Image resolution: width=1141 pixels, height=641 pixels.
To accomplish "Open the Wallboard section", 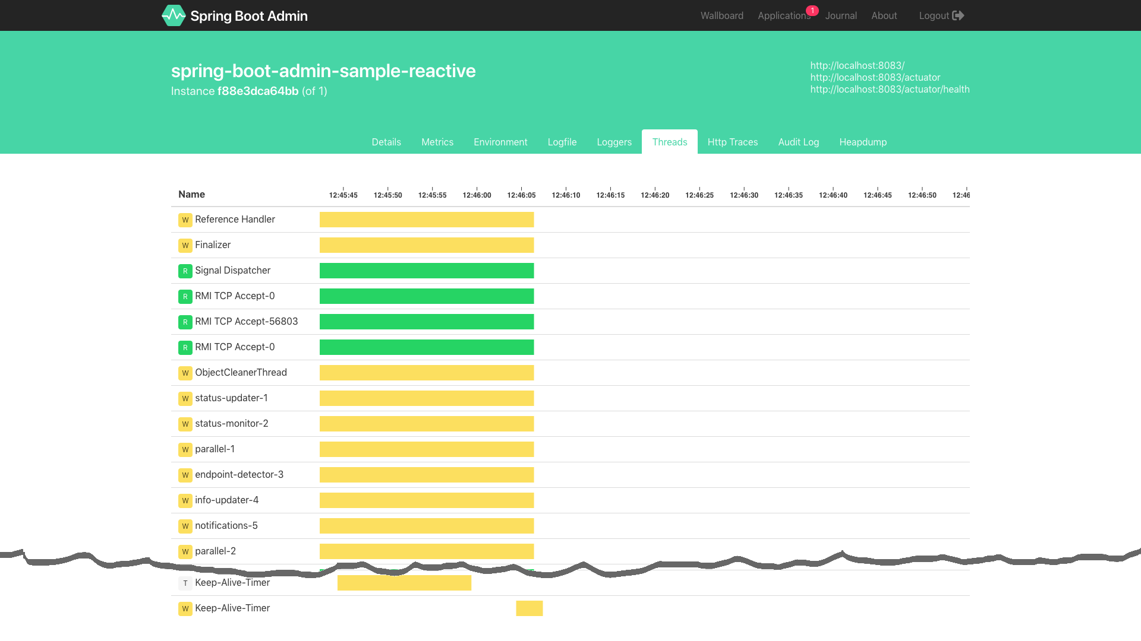I will coord(722,15).
